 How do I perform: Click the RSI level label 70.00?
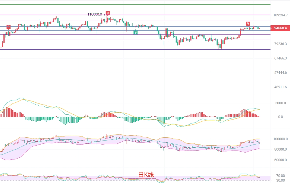click(x=280, y=176)
